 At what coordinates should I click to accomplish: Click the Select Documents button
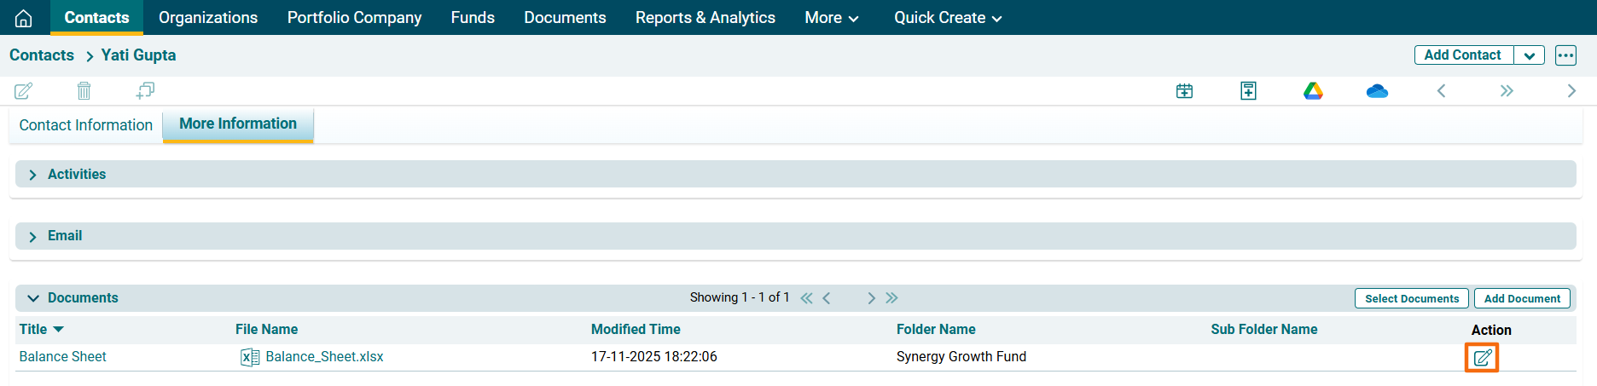(1411, 298)
